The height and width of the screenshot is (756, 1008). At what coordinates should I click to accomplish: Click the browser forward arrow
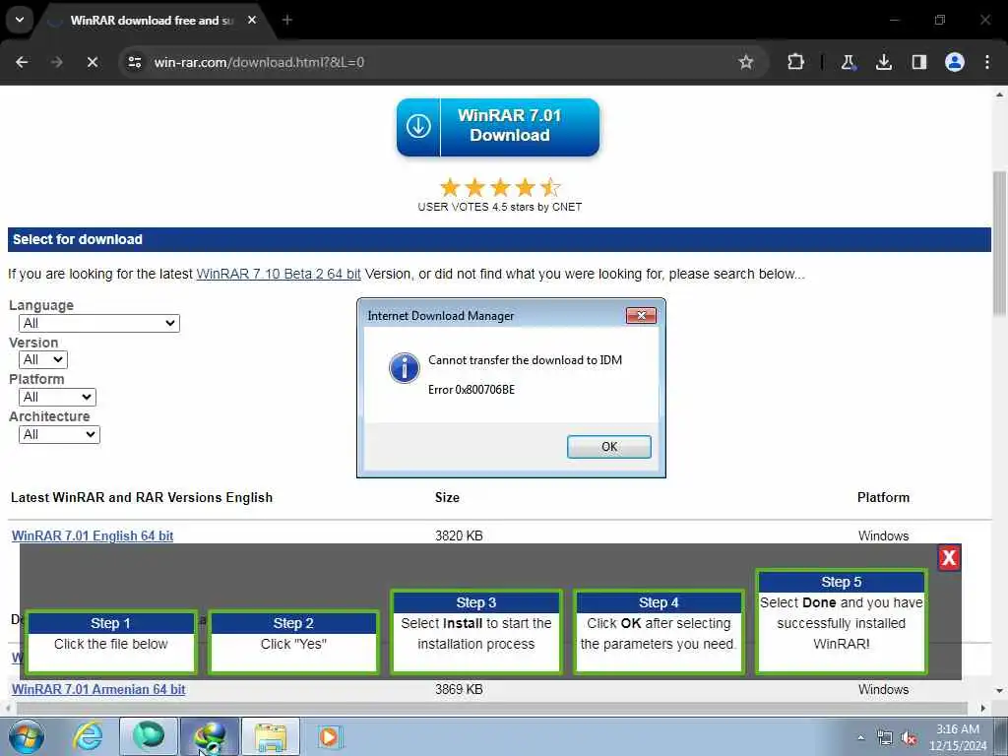coord(56,62)
